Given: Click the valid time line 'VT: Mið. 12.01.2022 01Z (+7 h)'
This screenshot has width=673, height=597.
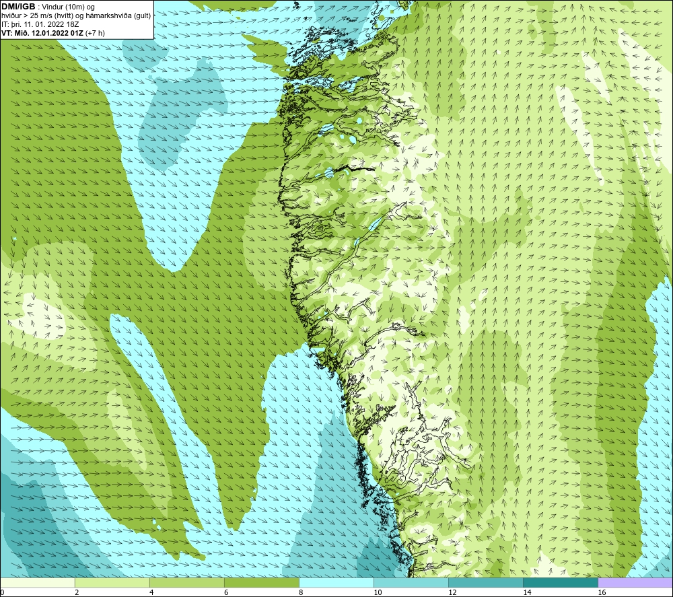Looking at the screenshot, I should pos(52,33).
